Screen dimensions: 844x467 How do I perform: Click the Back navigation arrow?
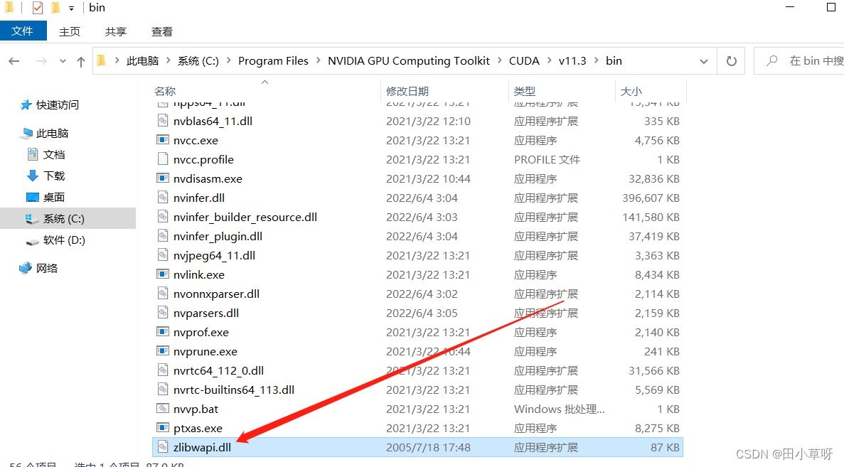(14, 61)
